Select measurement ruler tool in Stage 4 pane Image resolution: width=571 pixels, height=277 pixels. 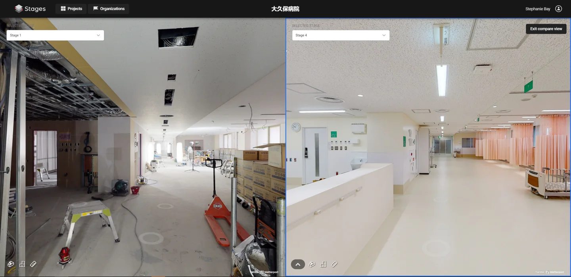[334, 264]
